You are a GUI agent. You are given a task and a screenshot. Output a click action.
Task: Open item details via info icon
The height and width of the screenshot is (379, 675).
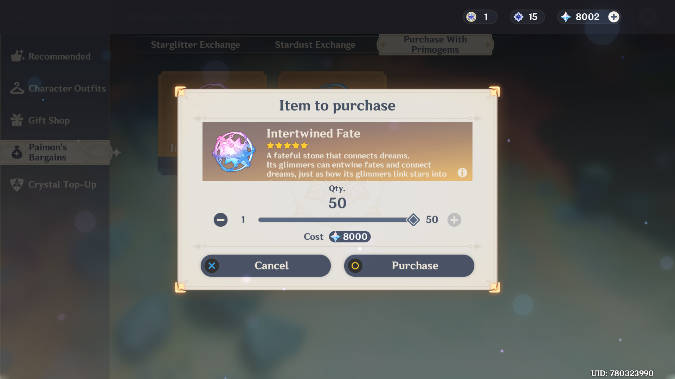[462, 173]
